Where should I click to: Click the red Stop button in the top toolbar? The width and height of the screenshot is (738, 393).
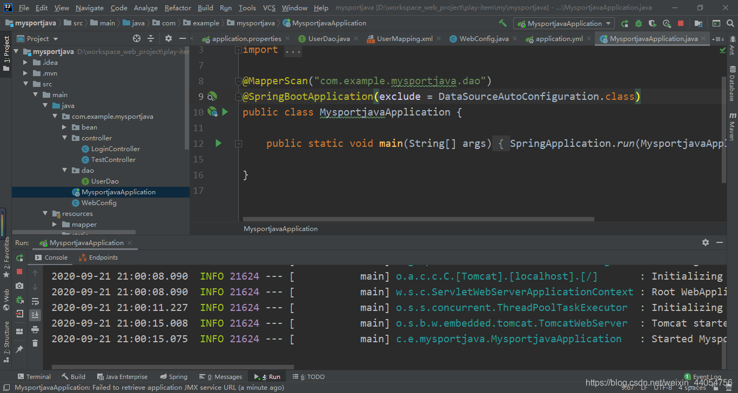coord(681,23)
